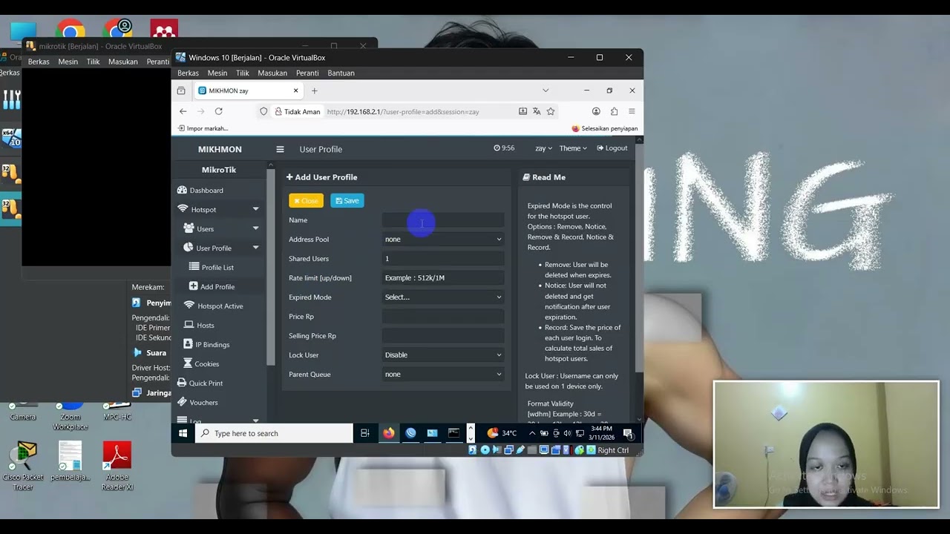The width and height of the screenshot is (950, 534).
Task: Open the Peranti menu in Windows 10 VirtualBox
Action: coord(307,73)
